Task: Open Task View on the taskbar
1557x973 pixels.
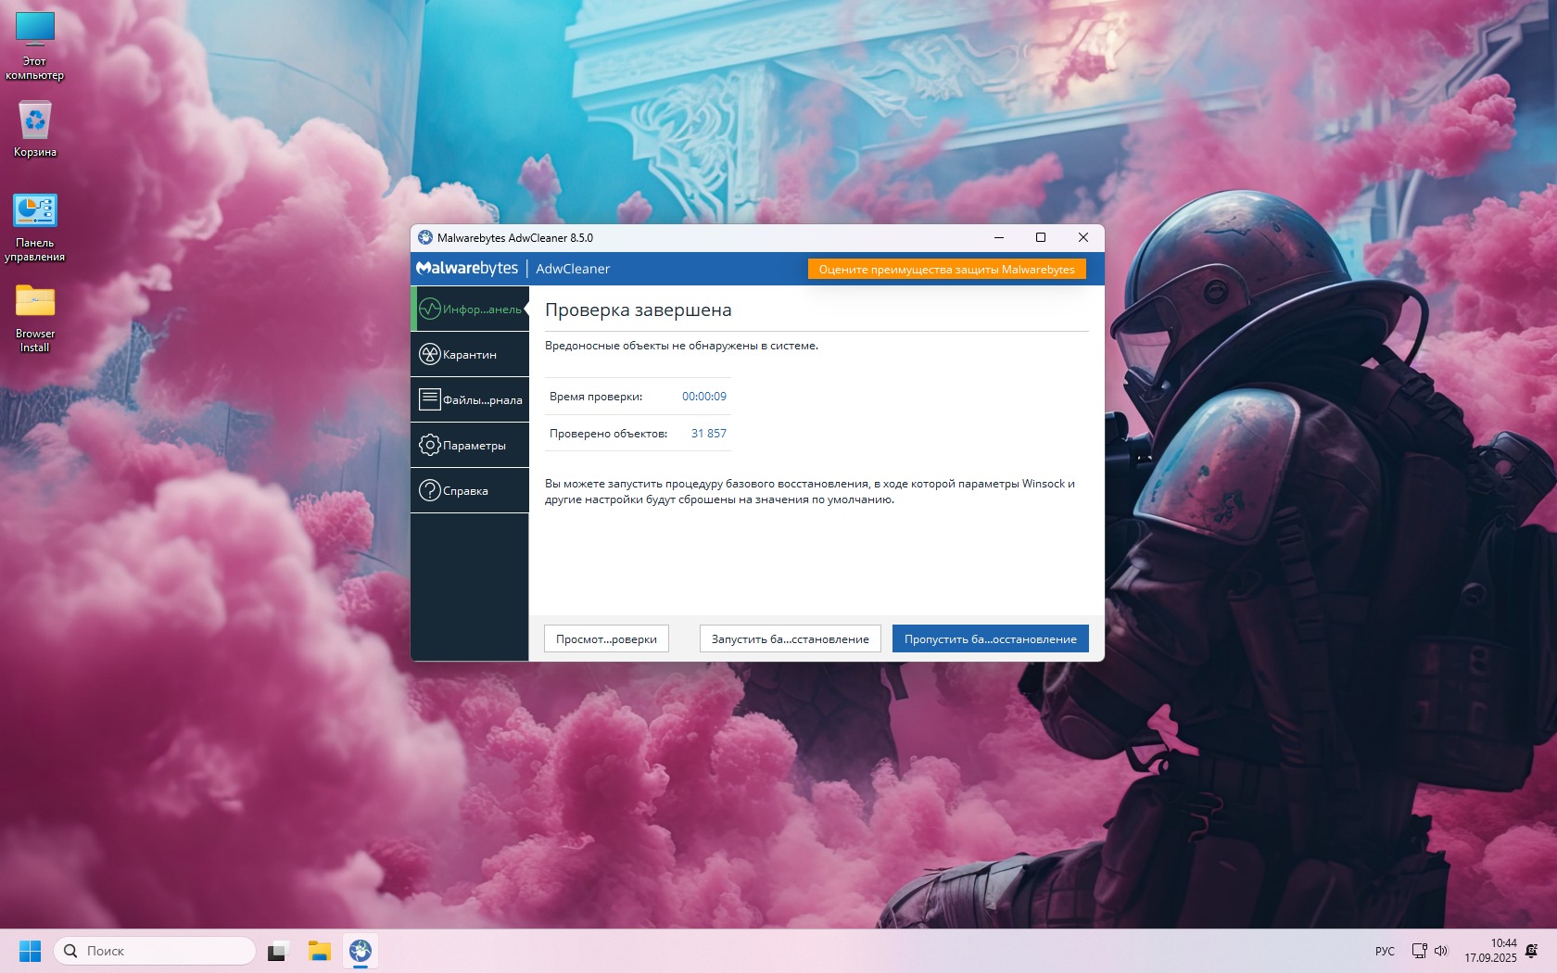Action: pos(278,951)
